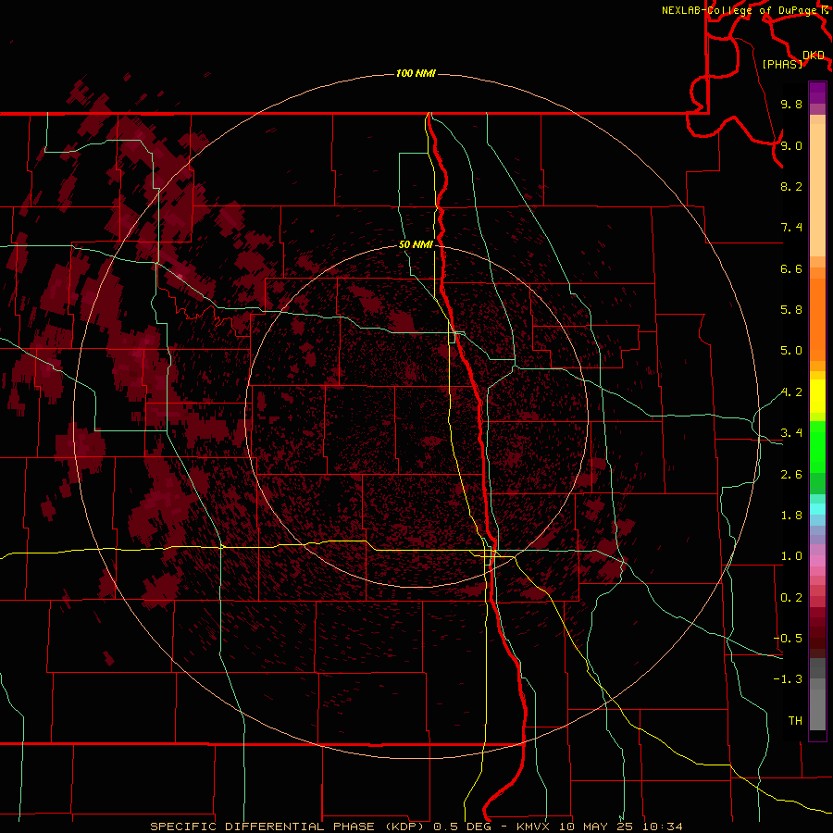This screenshot has height=833, width=833.
Task: Click the -1.3 scale value
Action: [x=788, y=679]
